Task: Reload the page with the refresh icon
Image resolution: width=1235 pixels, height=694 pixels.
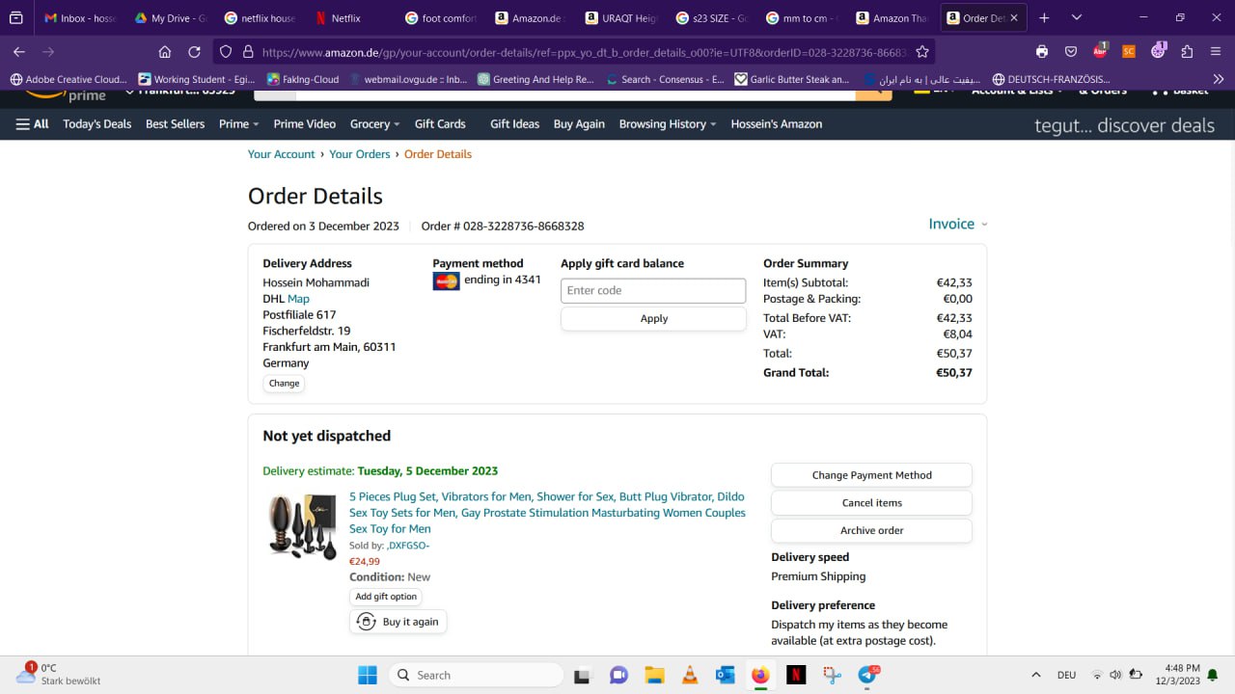Action: point(194,52)
